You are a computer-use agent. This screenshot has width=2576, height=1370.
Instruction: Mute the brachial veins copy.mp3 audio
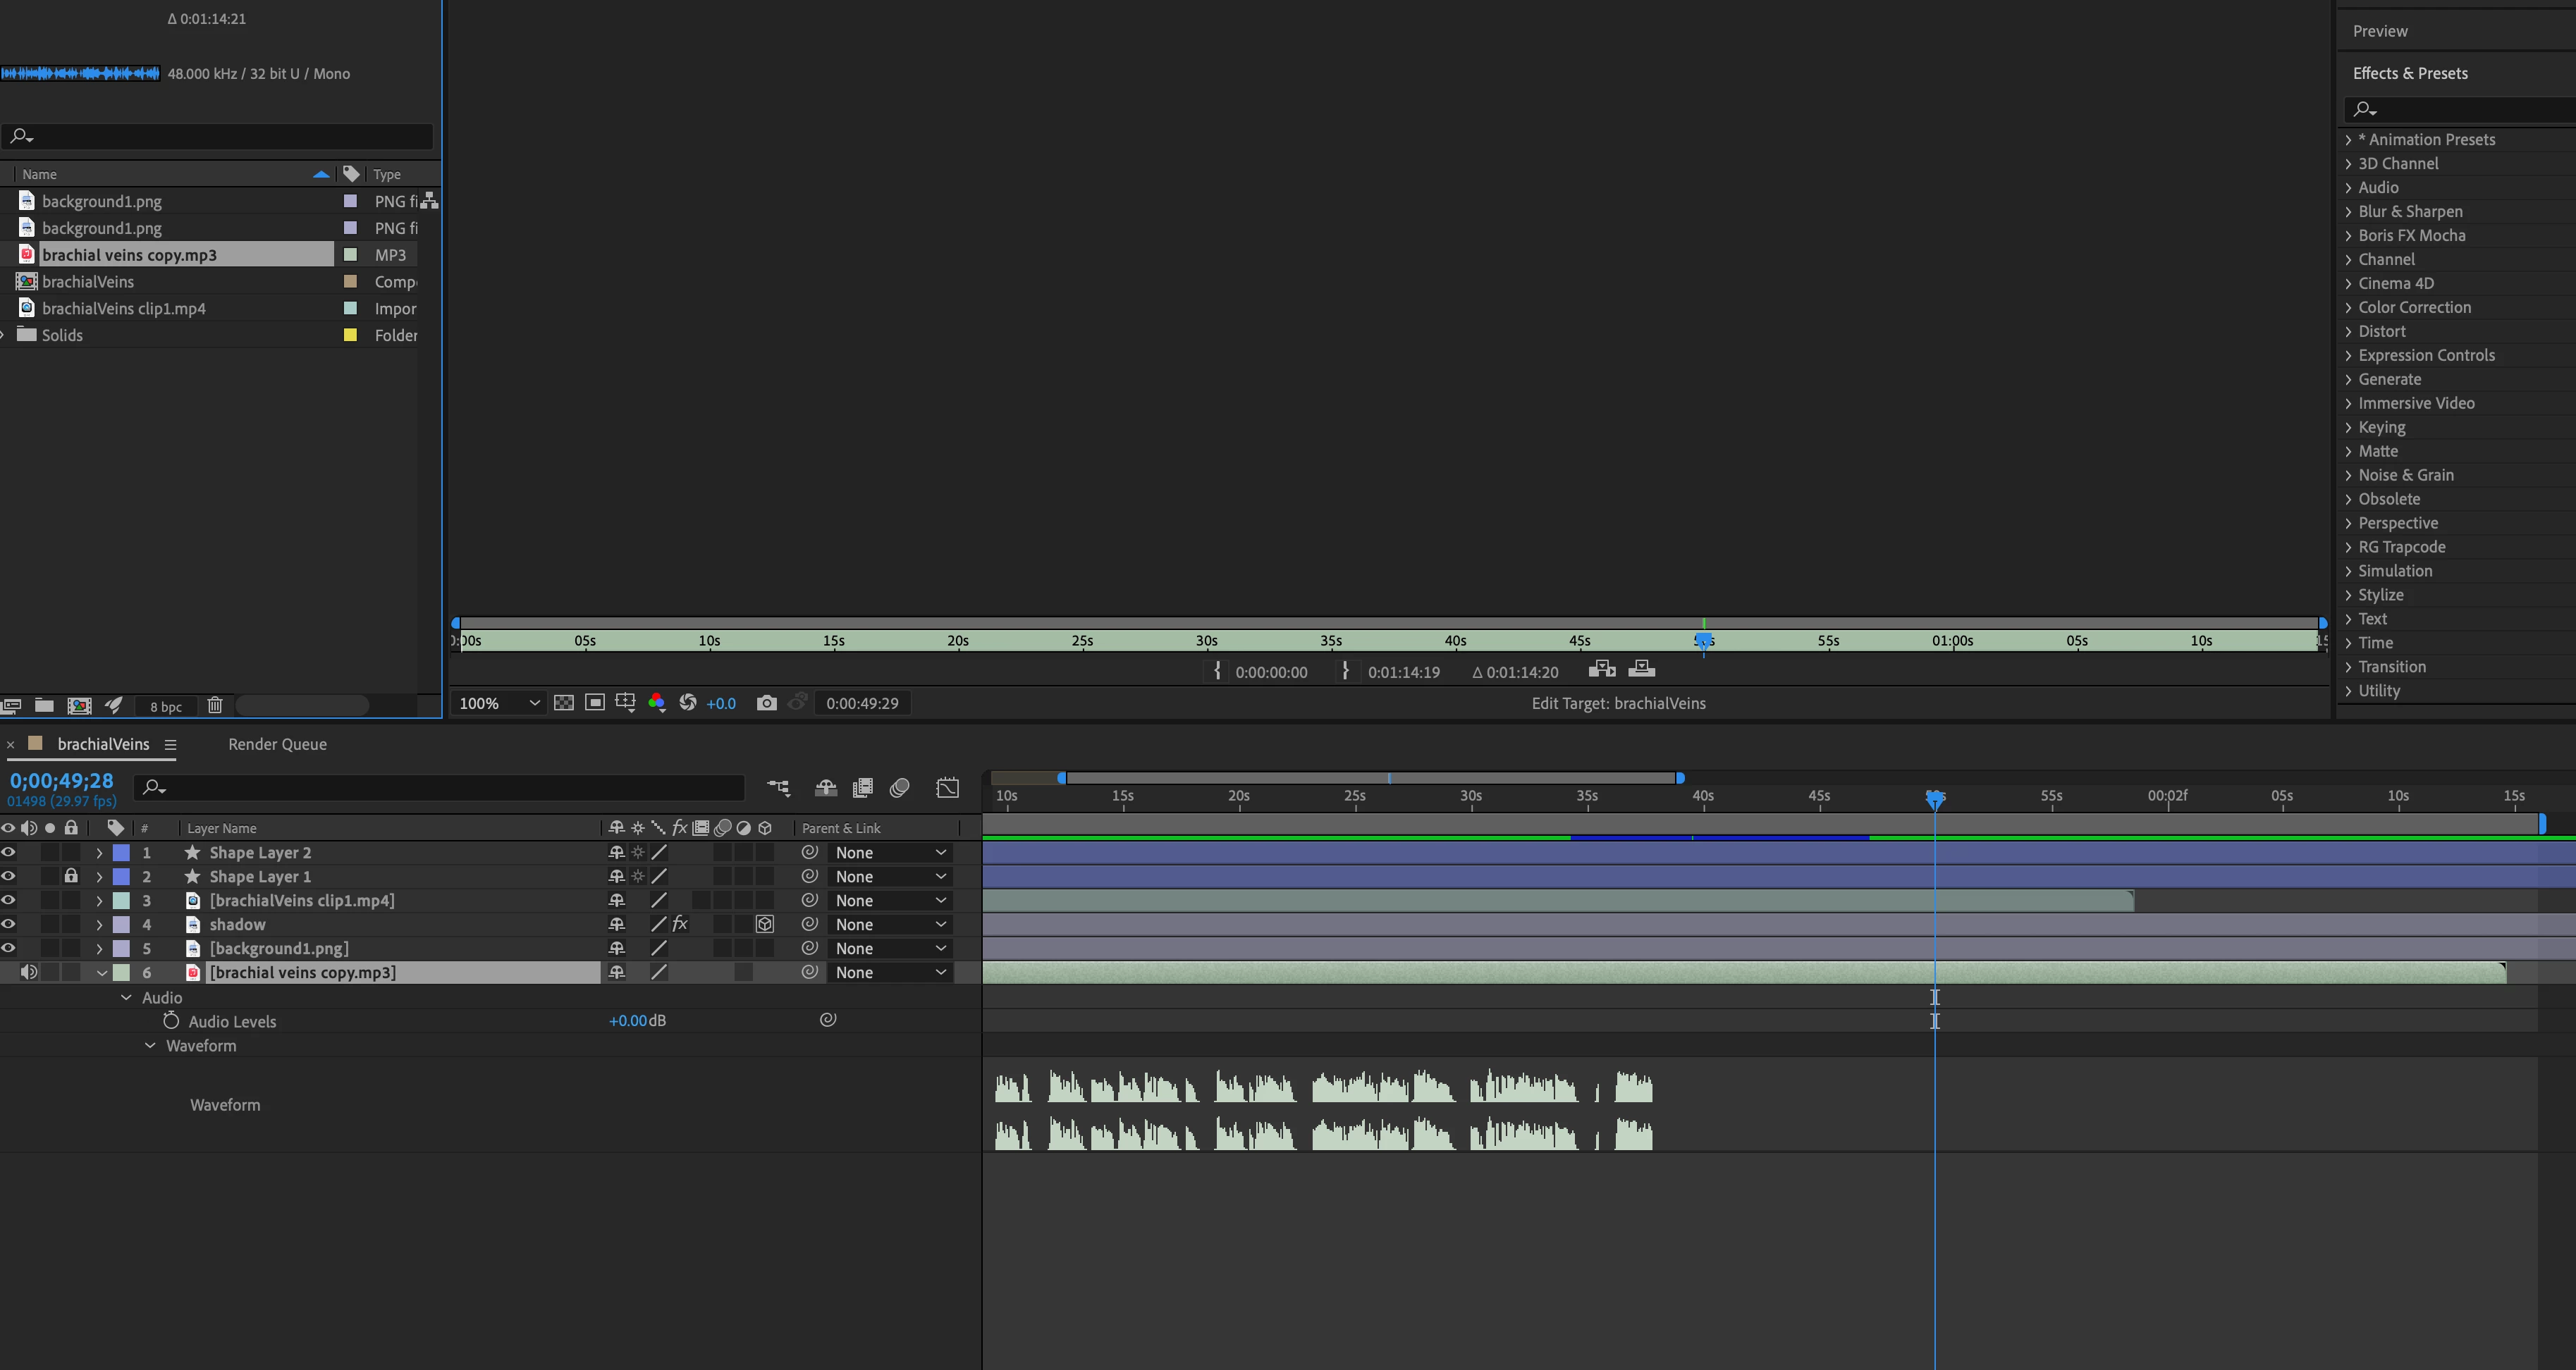coord(29,973)
